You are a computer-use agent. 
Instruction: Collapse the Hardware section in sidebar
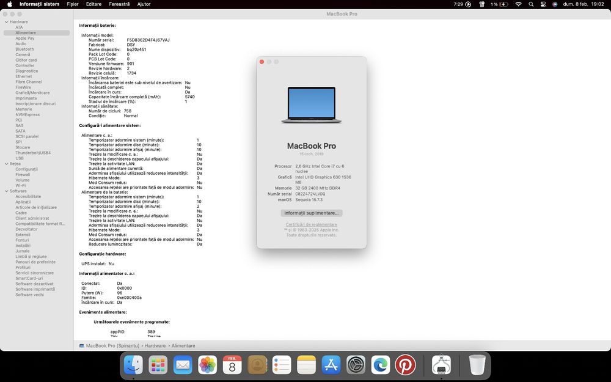coord(7,22)
